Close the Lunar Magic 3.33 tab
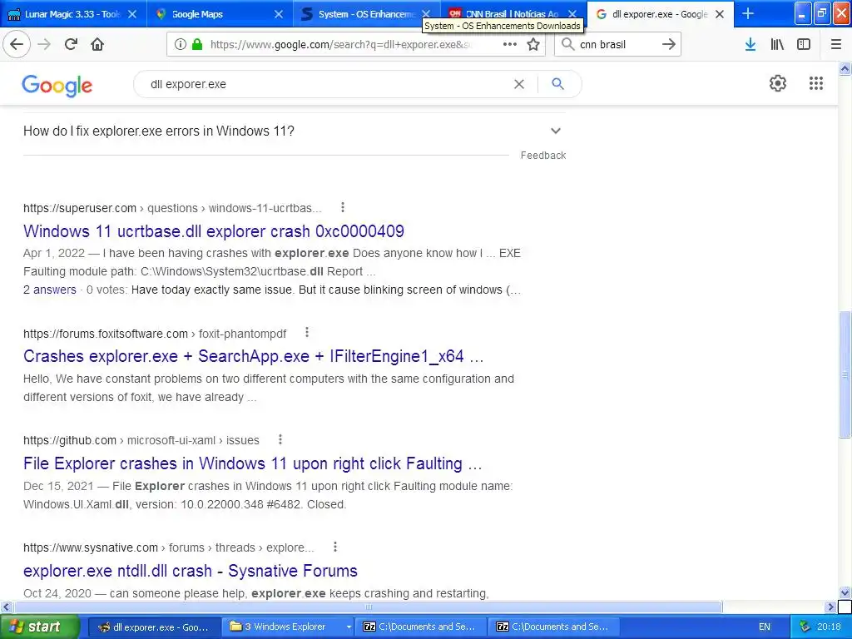 tap(132, 14)
